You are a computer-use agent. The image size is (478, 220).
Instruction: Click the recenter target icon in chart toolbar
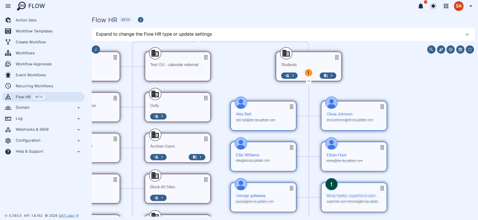450,50
